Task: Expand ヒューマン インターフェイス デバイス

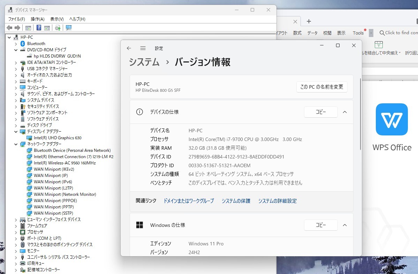Action: coord(16,220)
